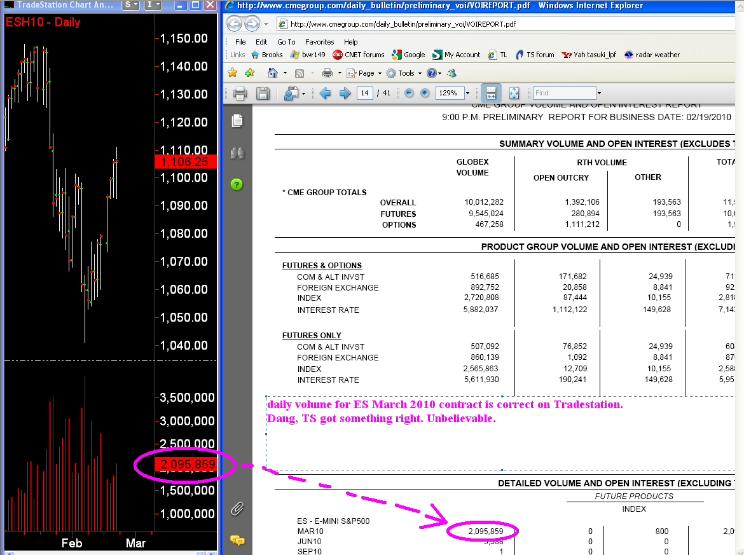Open the Google favorites link
The image size is (744, 555).
[x=408, y=55]
